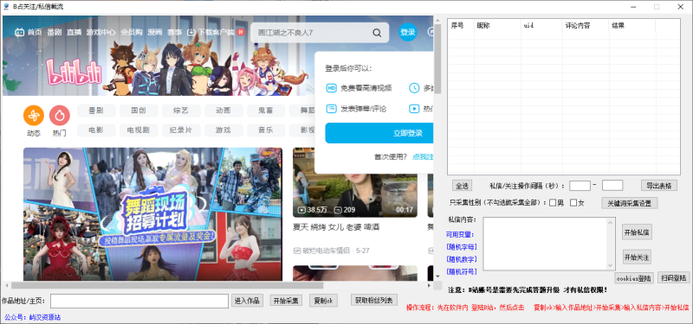The image size is (693, 324).
Task: Select the 国创 category chip
Action: pyautogui.click(x=139, y=111)
